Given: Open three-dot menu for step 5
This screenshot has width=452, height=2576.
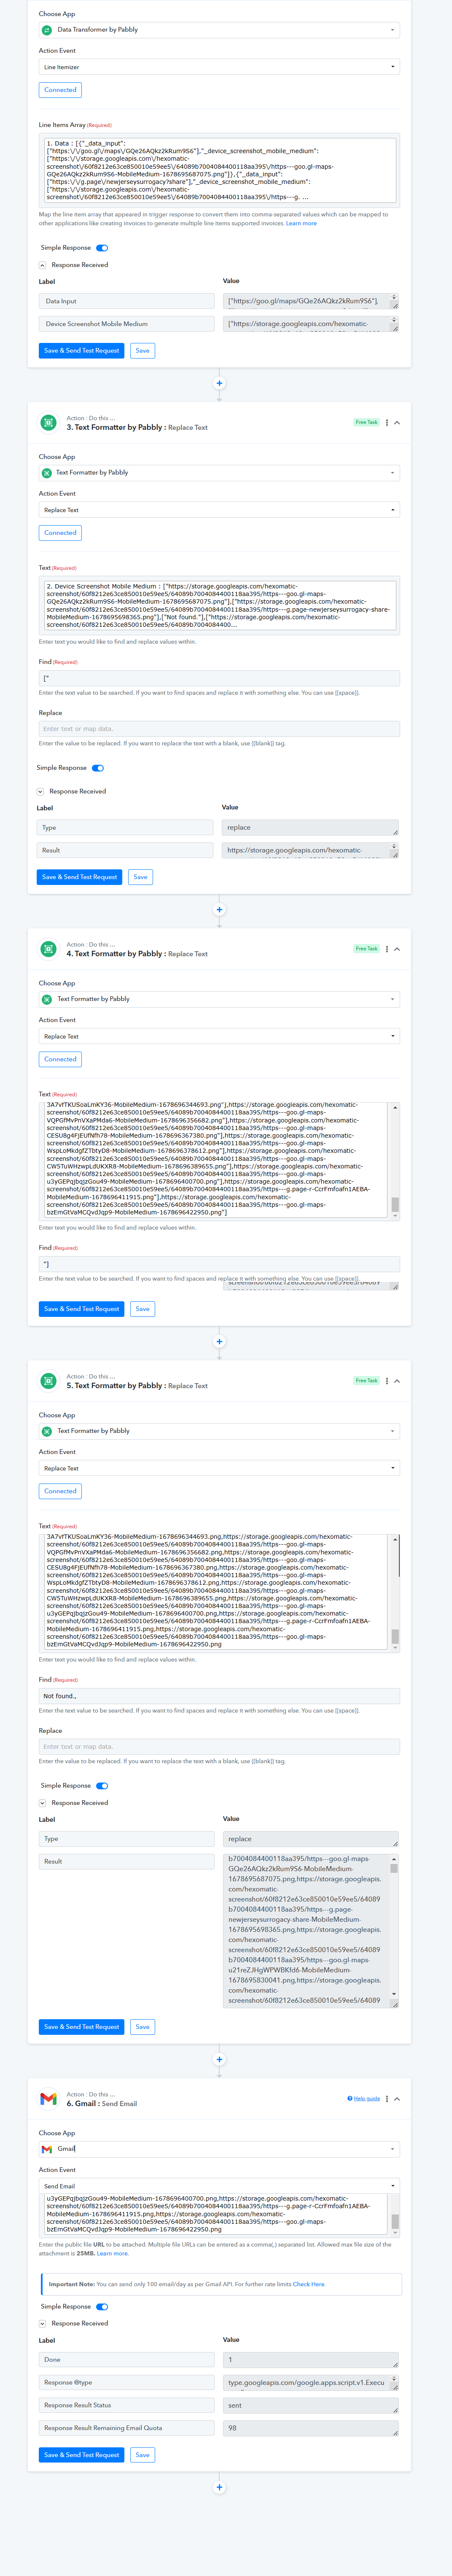Looking at the screenshot, I should pyautogui.click(x=387, y=1381).
